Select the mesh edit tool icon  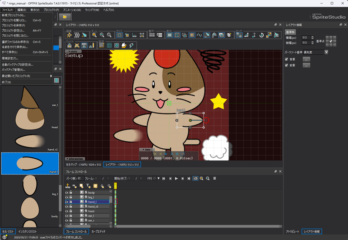[77, 35]
